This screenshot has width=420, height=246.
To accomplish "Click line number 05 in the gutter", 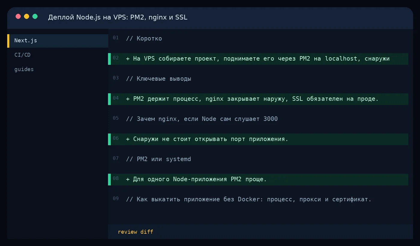I will point(116,118).
